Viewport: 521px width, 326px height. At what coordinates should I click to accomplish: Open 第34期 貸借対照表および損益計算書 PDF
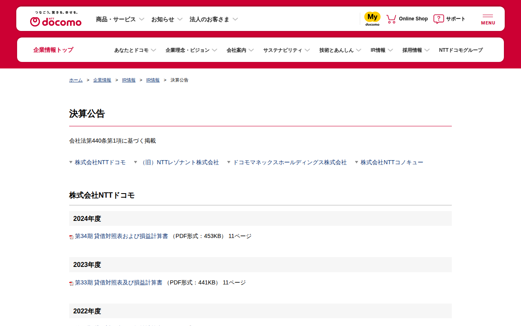121,236
